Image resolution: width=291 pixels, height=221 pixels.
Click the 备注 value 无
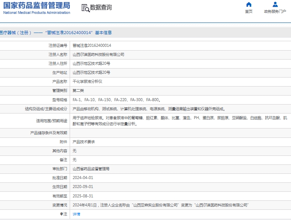(75, 160)
